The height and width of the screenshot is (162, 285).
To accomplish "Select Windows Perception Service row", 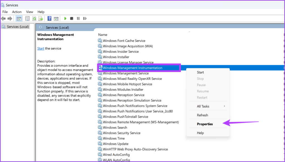I will pyautogui.click(x=123, y=95).
